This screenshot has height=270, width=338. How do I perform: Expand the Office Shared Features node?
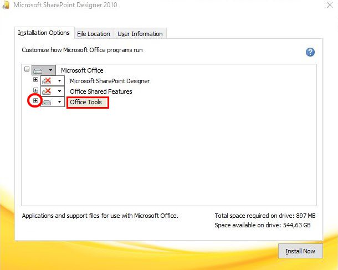point(35,90)
